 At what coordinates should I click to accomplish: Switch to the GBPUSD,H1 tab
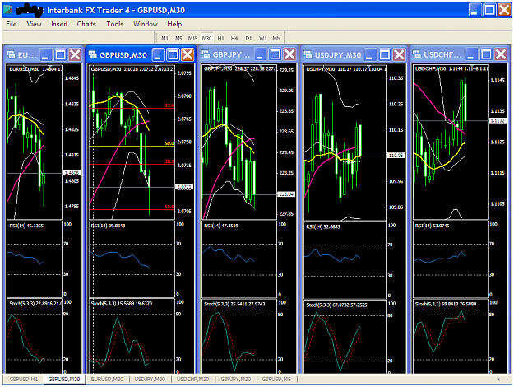click(x=24, y=379)
